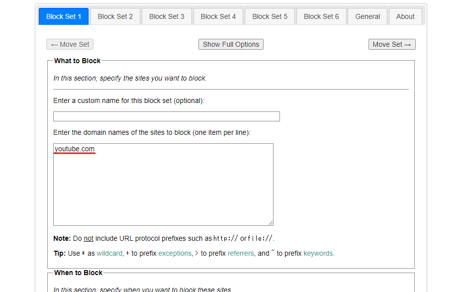The image size is (461, 292).
Task: Switch to the Block Set 2 tab
Action: tap(115, 16)
